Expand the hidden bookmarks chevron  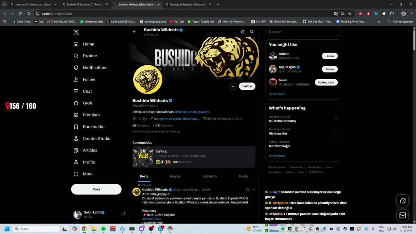[379, 22]
